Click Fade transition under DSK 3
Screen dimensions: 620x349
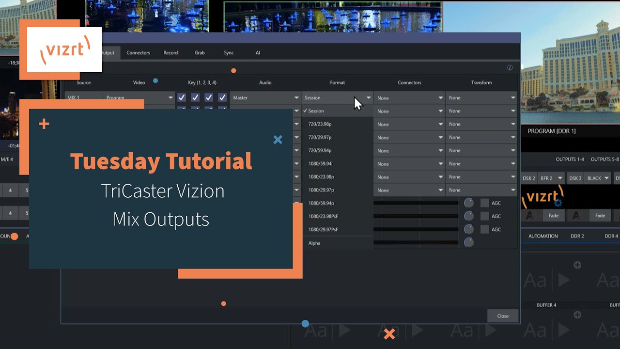600,216
